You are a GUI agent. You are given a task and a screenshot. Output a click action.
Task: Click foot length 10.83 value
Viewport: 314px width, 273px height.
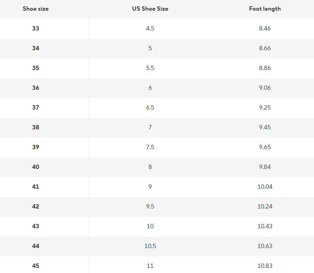coord(265,266)
